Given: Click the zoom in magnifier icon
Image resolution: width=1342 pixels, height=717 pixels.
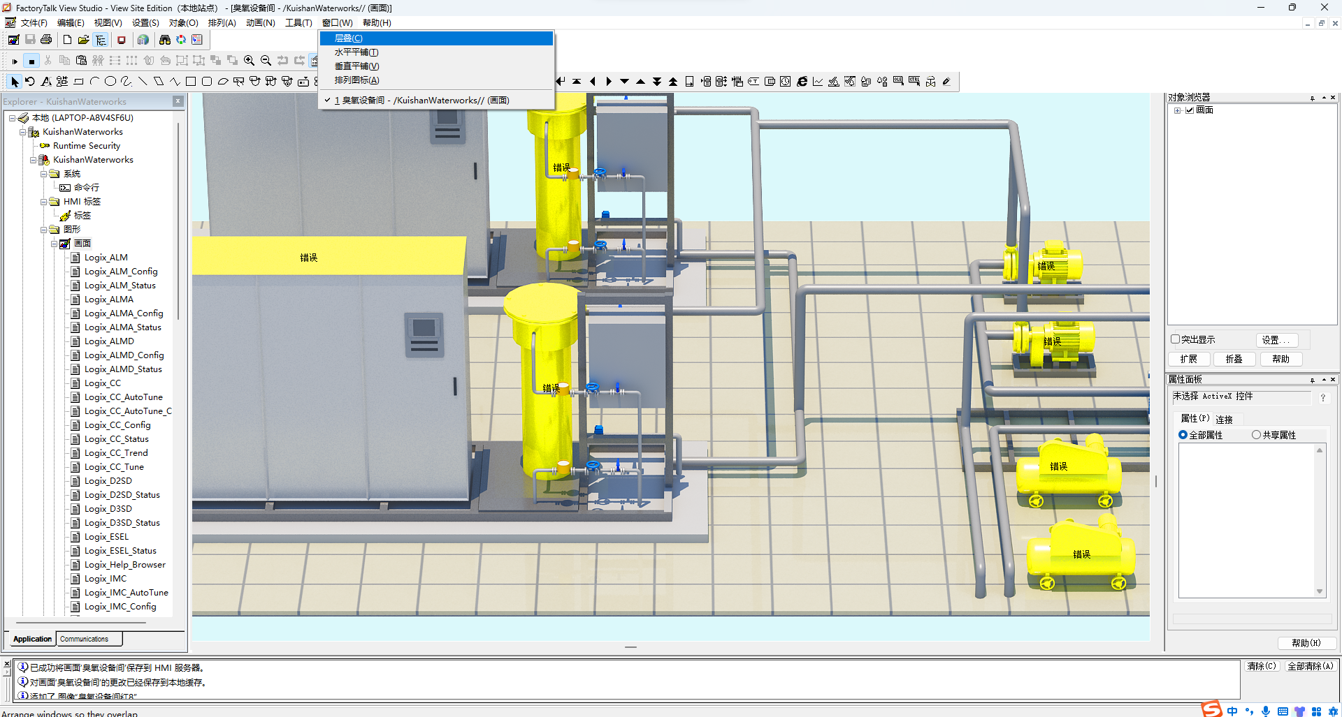Looking at the screenshot, I should click(x=249, y=61).
